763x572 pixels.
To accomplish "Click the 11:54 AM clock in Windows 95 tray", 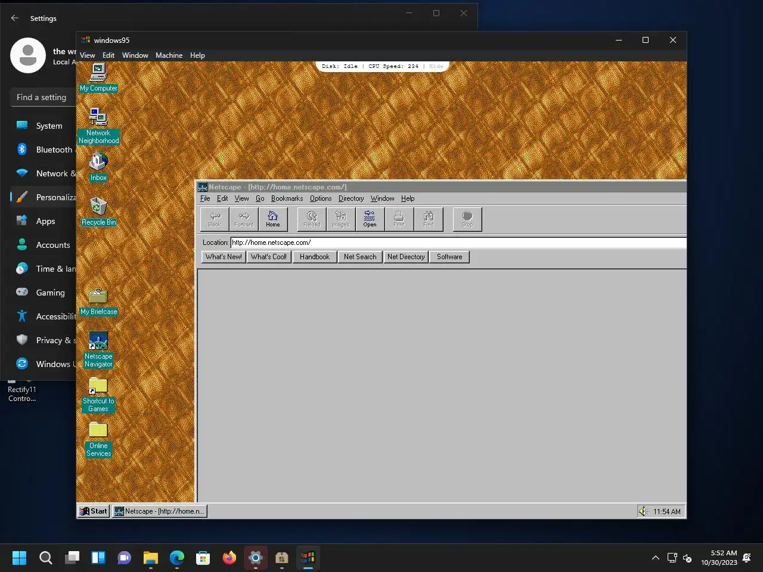I will coord(666,511).
